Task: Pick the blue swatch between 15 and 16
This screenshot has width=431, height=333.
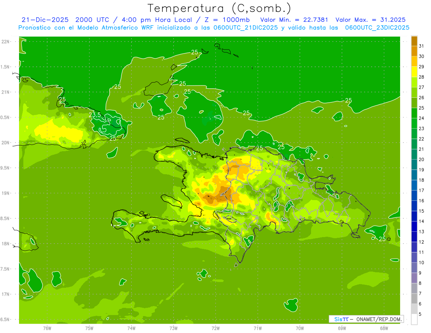Action: [414, 206]
